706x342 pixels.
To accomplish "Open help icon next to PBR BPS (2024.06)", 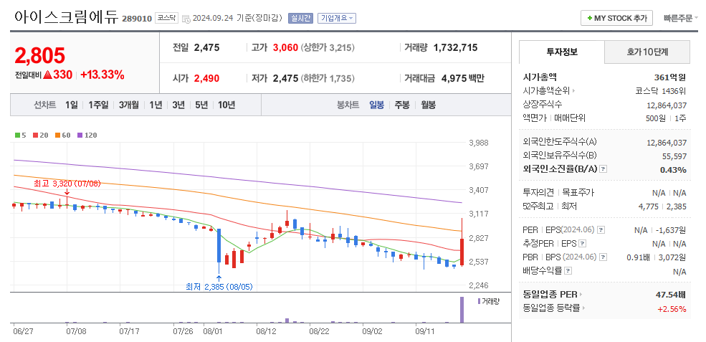I will click(604, 257).
